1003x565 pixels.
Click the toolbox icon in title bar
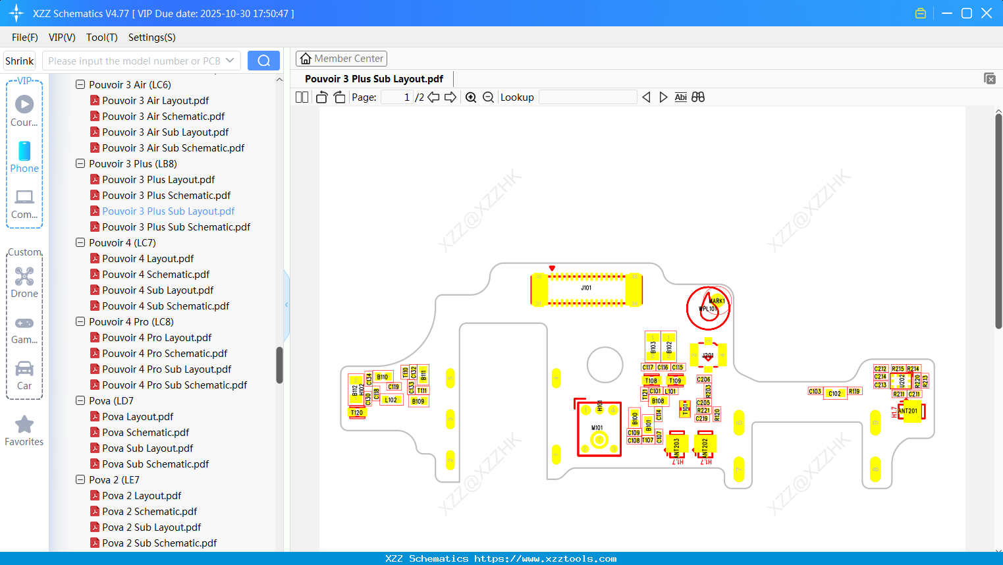[x=921, y=13]
